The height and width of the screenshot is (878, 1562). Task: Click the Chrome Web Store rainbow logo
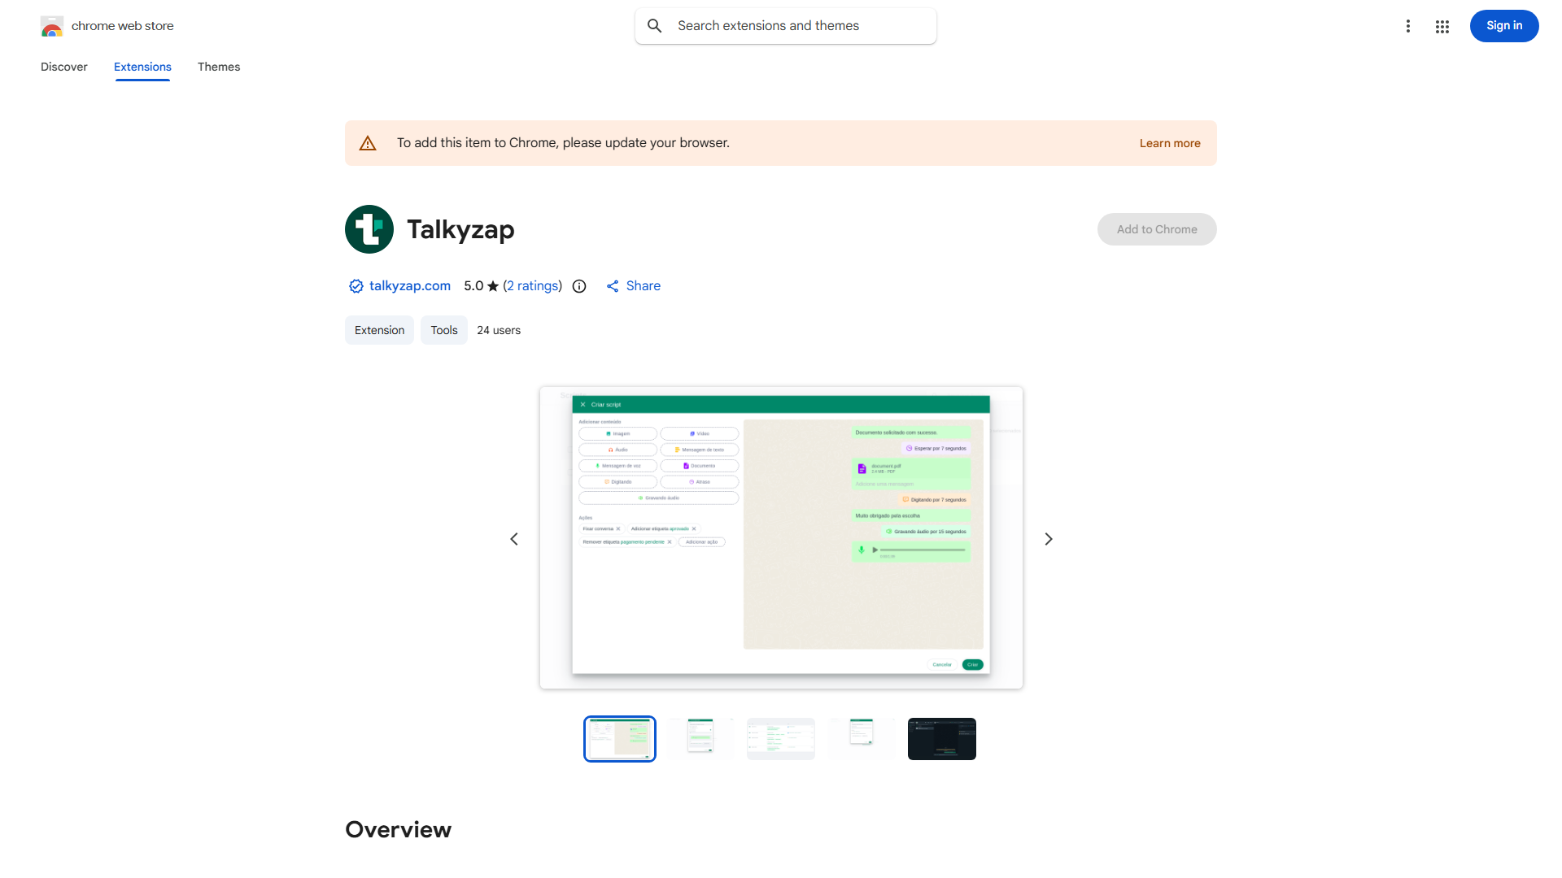click(x=52, y=26)
